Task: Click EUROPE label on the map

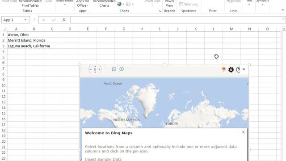Action: (172, 124)
